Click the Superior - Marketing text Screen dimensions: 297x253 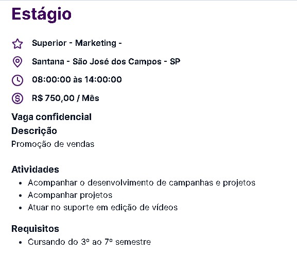[x=77, y=43]
